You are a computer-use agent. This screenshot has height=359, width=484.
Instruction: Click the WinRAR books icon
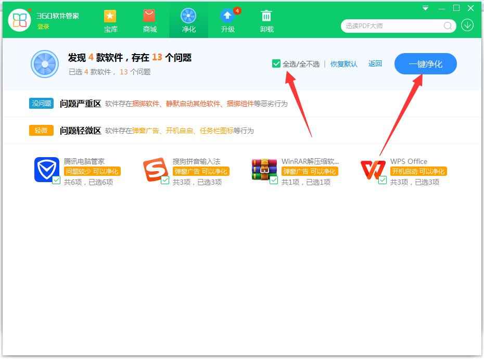point(264,170)
